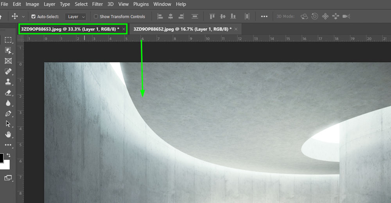Image resolution: width=391 pixels, height=203 pixels.
Task: Open the File menu
Action: [x=4, y=4]
